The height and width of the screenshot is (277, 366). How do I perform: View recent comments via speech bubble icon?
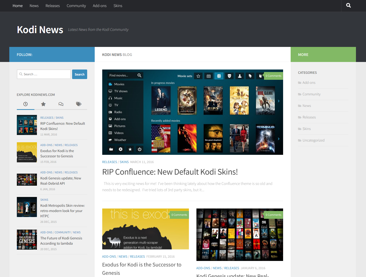tap(61, 104)
